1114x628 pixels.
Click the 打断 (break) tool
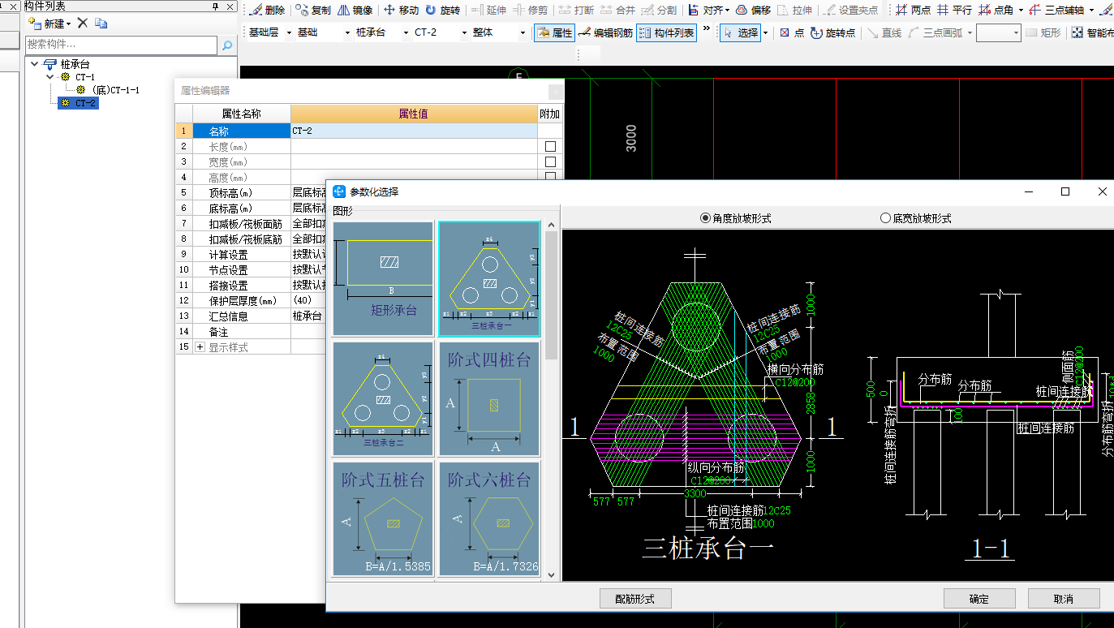pos(575,11)
